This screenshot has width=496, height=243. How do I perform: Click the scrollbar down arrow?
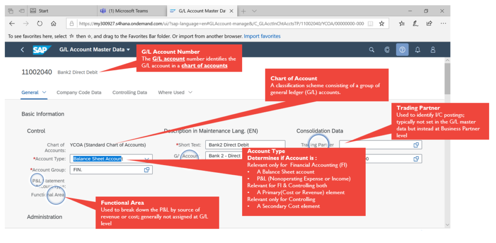447,224
